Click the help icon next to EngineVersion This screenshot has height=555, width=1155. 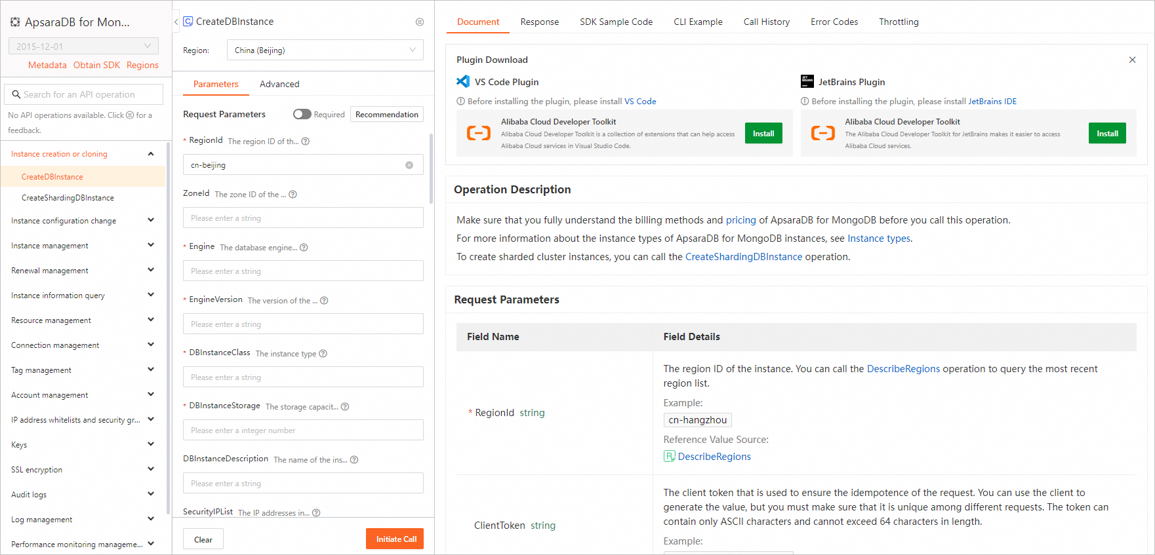(324, 301)
